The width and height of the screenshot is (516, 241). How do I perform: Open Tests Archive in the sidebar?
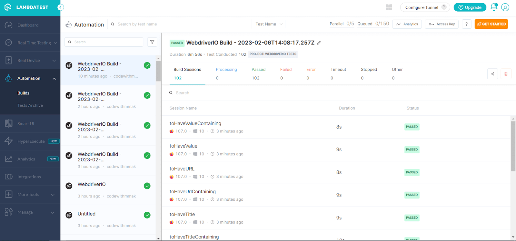[x=30, y=105]
